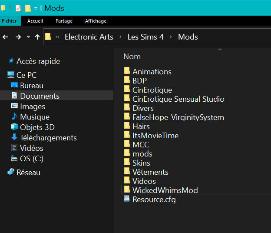Go back with the left arrow button
The width and height of the screenshot is (271, 233).
point(5,37)
